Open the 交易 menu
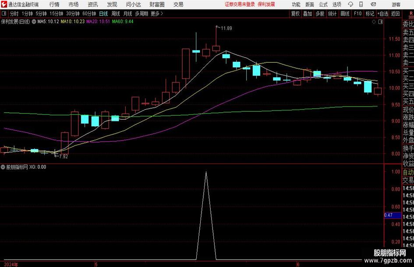The image size is (414, 267). click(178, 4)
